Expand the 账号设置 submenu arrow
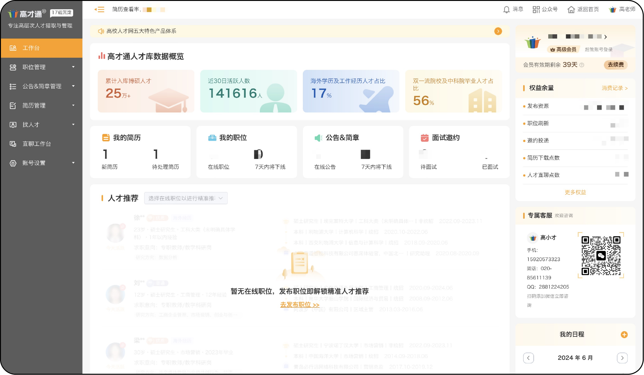644x375 pixels. pyautogui.click(x=73, y=163)
